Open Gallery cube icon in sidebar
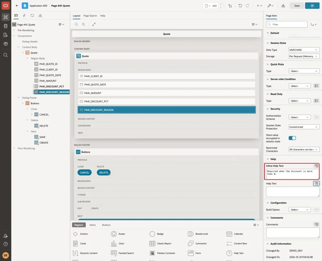The height and width of the screenshot is (261, 322). pos(6,44)
